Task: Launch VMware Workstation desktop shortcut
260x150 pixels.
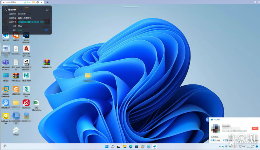Action: coord(6,90)
